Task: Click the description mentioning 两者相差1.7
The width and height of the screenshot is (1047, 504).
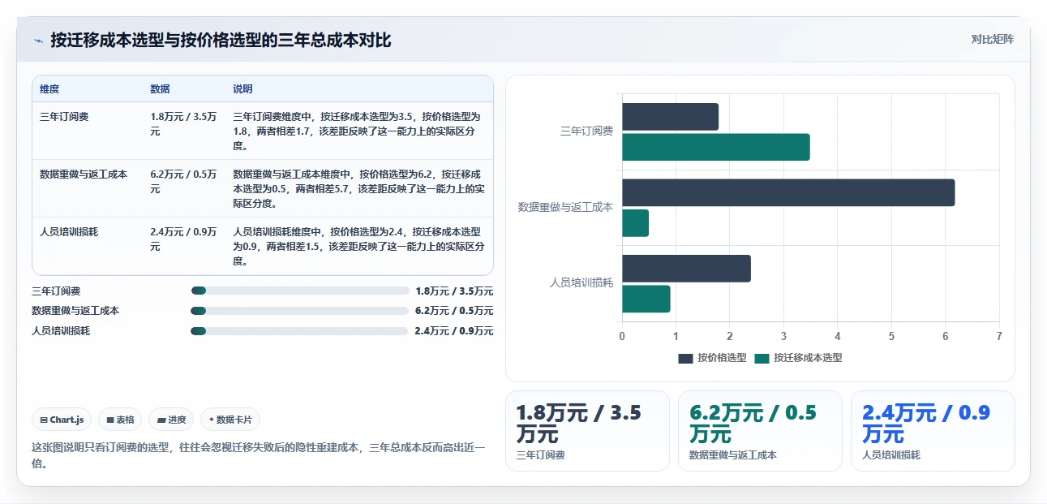Action: point(358,131)
